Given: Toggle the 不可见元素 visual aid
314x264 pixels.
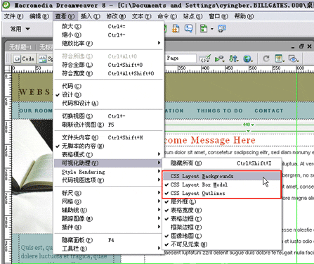Looking at the screenshot, I should tap(222, 244).
